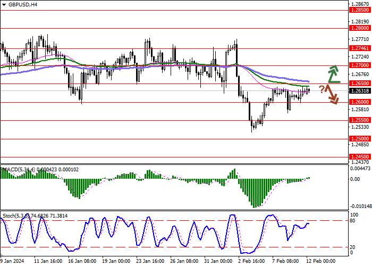
Task: Click the current price tag 1.26318
Action: [x=360, y=91]
